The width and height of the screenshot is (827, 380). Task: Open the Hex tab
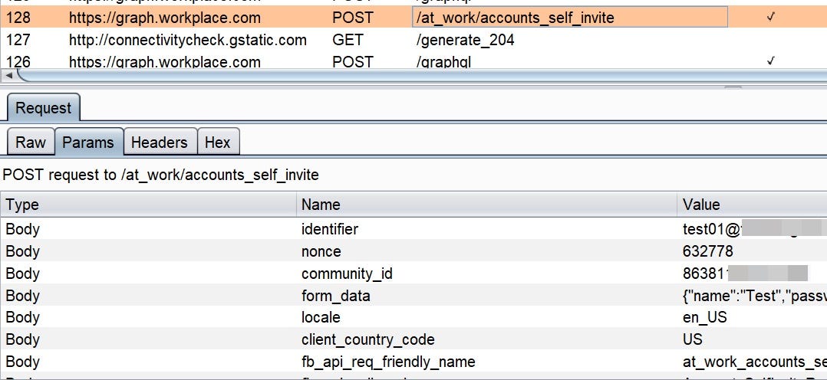click(218, 142)
